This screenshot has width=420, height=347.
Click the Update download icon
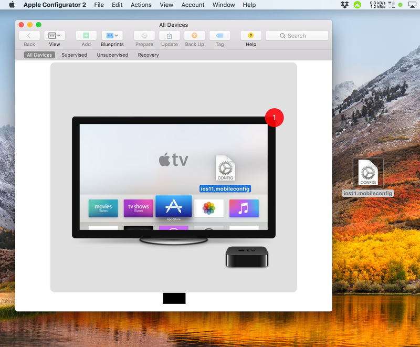point(169,36)
